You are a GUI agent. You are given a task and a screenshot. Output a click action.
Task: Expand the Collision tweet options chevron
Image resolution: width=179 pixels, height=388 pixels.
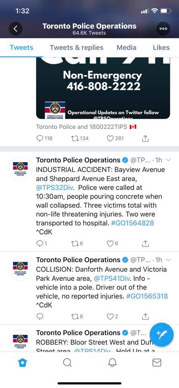169,260
